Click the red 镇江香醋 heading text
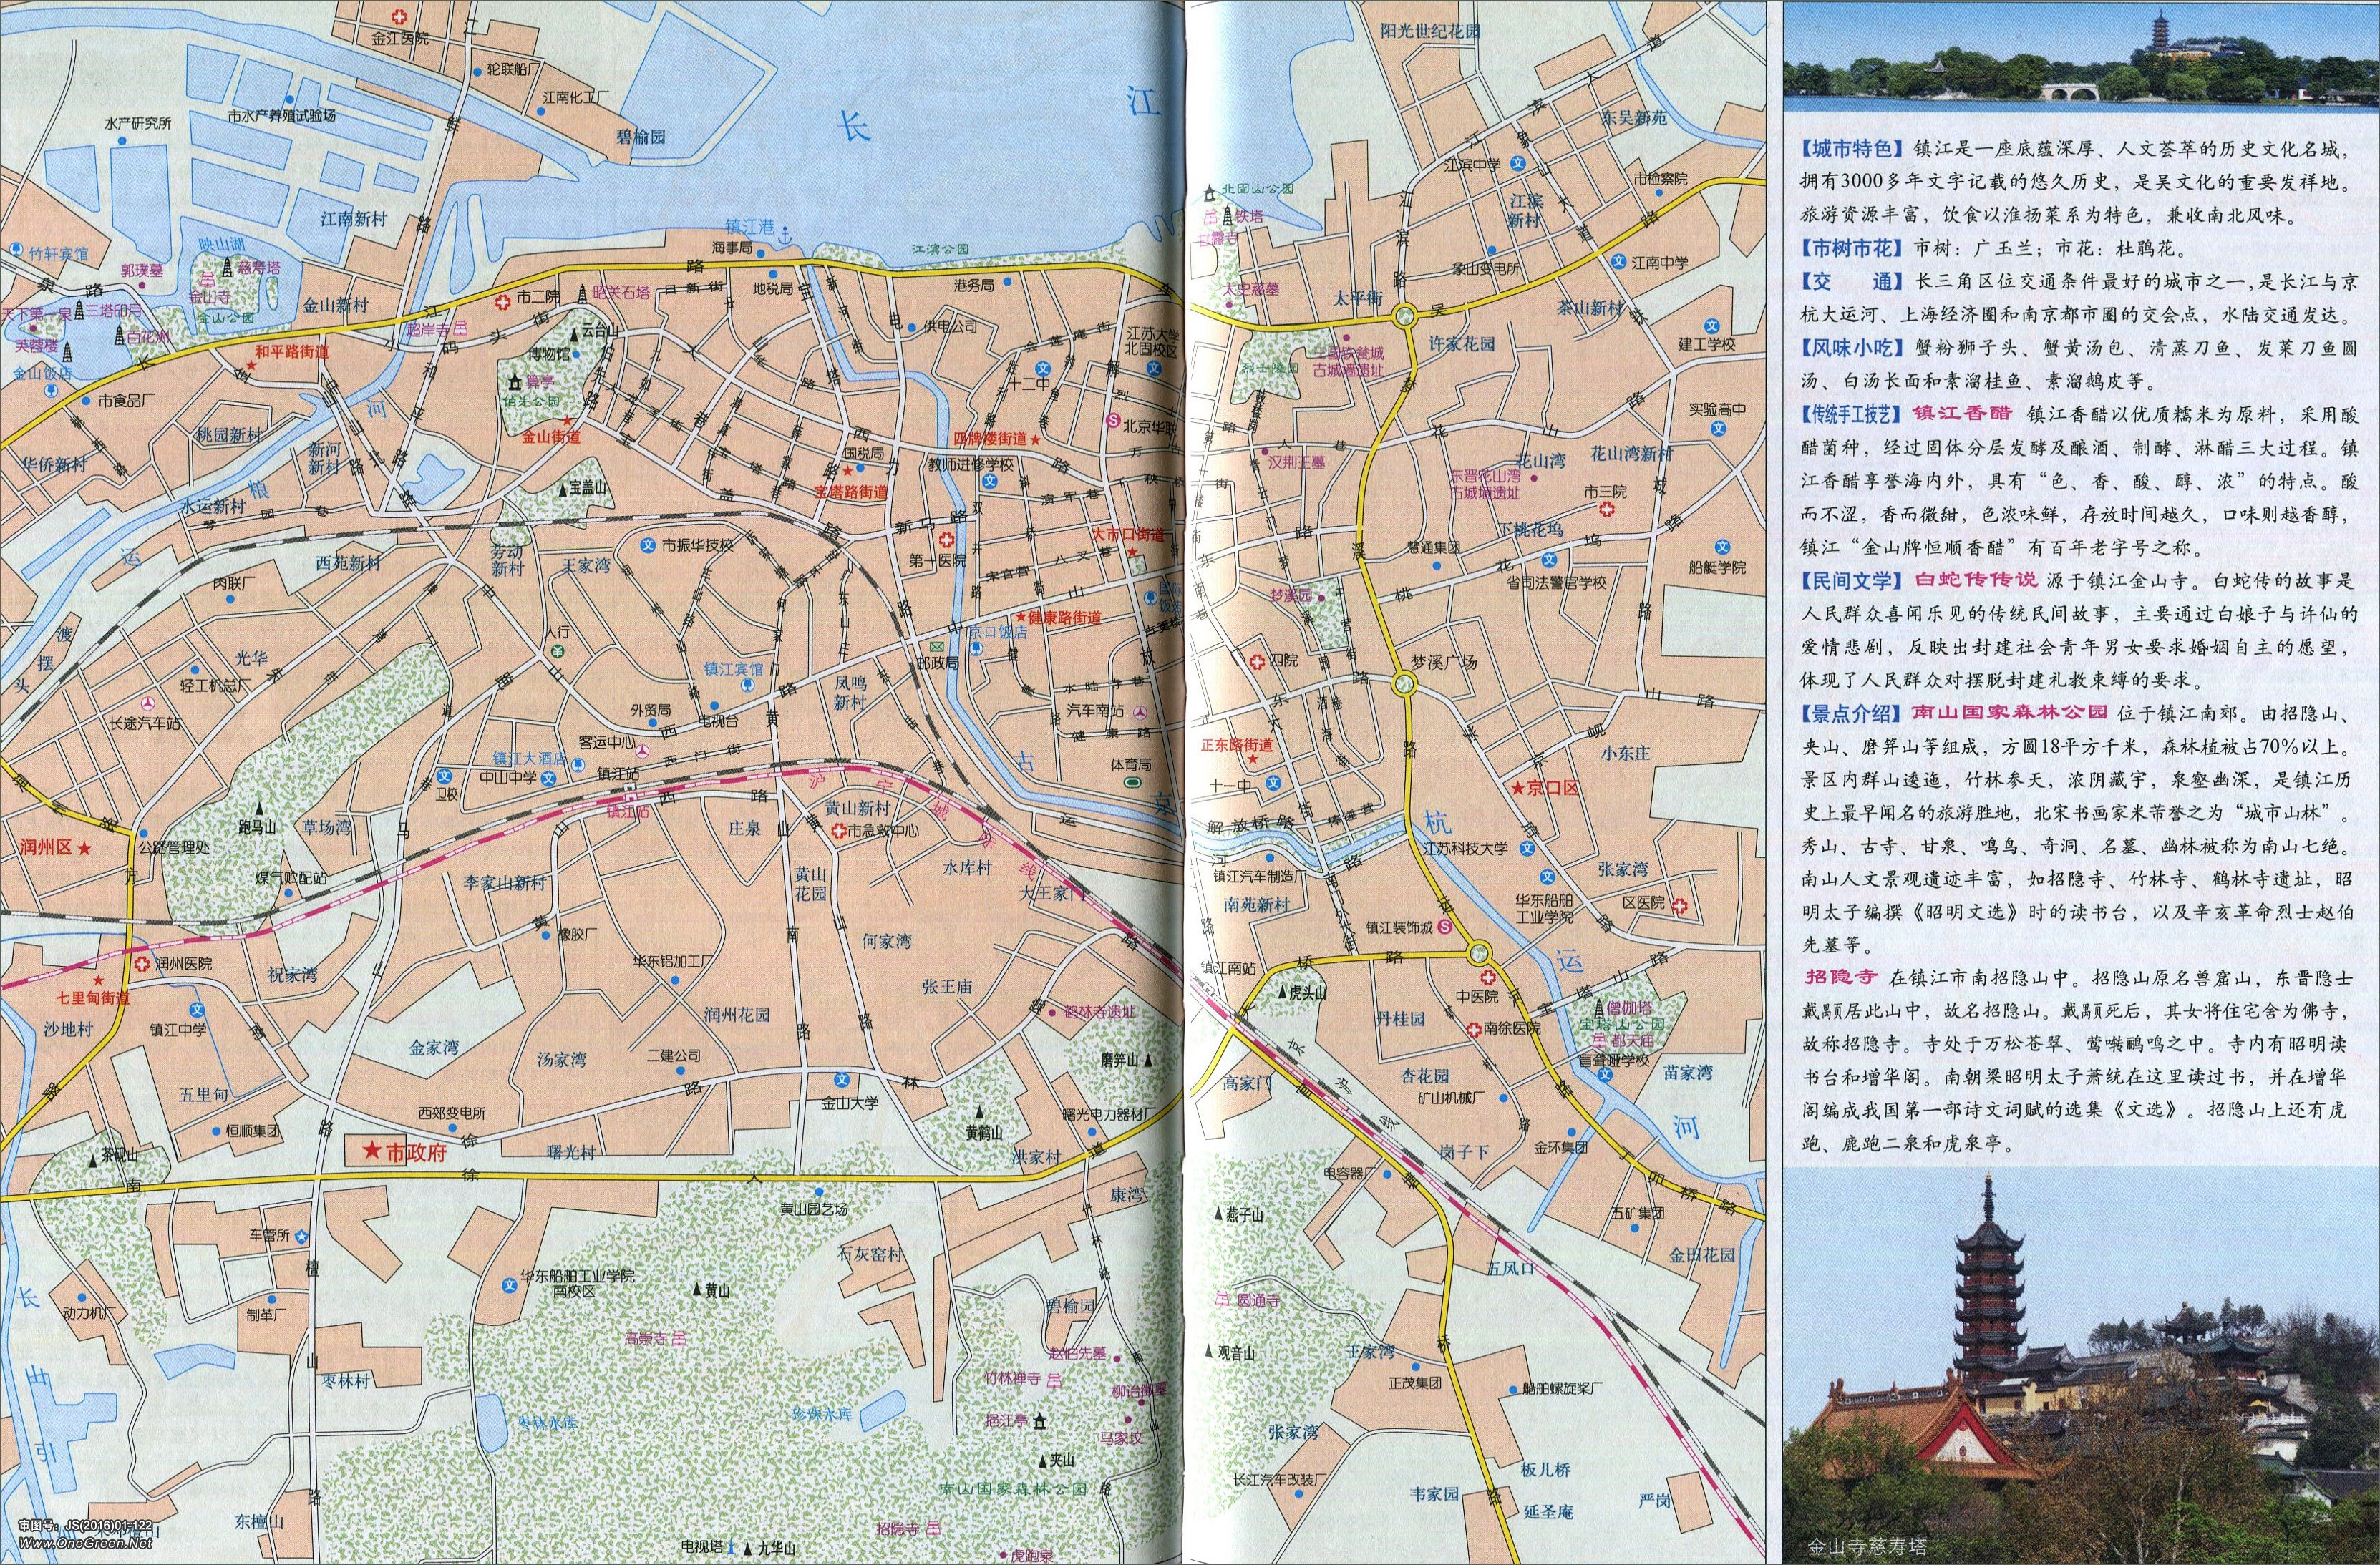This screenshot has height=1565, width=2380. (x=1962, y=414)
